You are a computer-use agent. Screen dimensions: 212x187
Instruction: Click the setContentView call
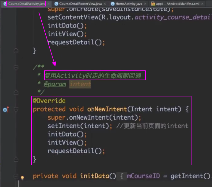(x=73, y=17)
